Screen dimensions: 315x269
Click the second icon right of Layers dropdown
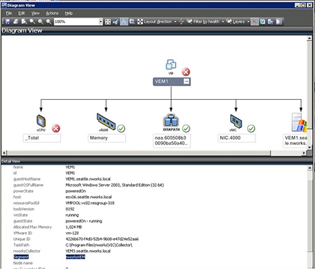(x=262, y=22)
